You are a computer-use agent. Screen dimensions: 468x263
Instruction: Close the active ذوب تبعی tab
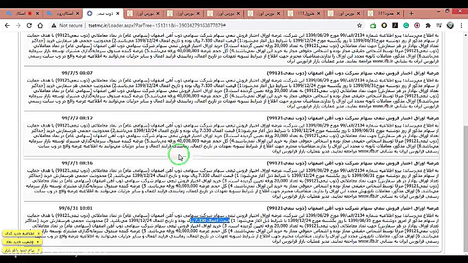(x=118, y=14)
